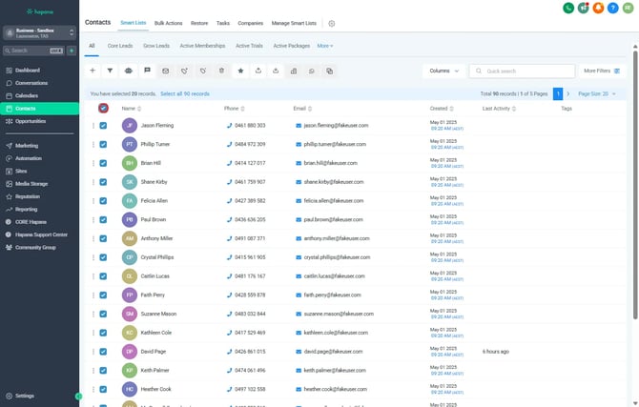Click the send email envelope toolbar icon
Screen dimensions: 639x407
[x=165, y=71]
